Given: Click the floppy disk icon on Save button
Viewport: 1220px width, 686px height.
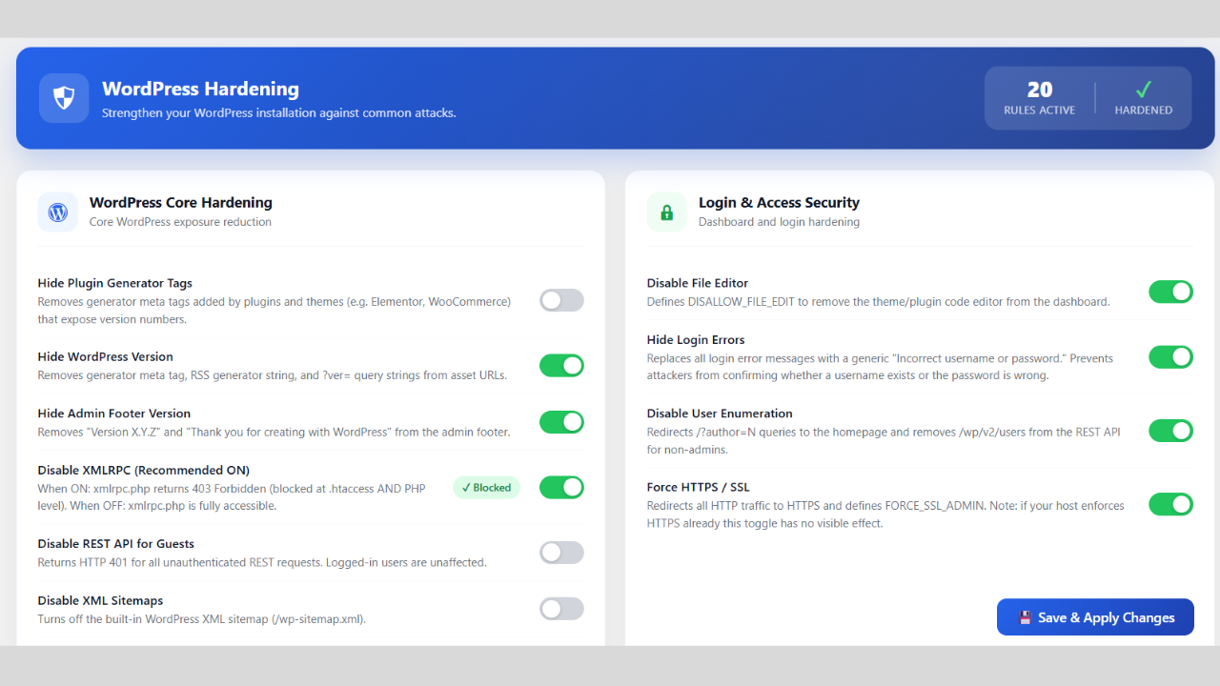Looking at the screenshot, I should [1026, 617].
